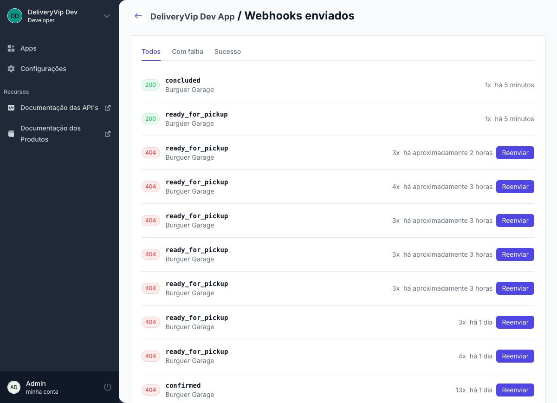Click the back arrow beside DeliveryVip Dev App
Viewport: 557px width, 403px height.
138,16
